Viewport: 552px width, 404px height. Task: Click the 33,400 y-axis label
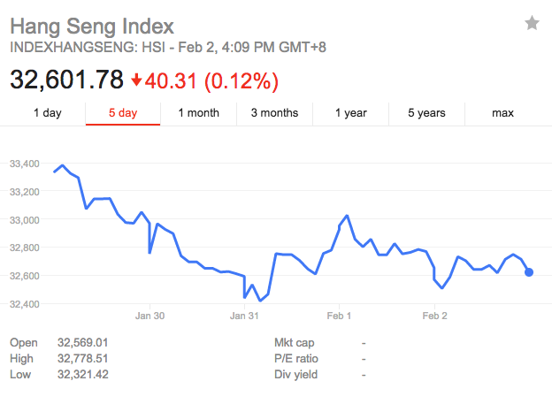tap(24, 164)
